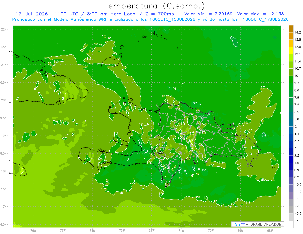This screenshot has height=234, width=303.
Task: Click 'Valor Min. = 7.29169' text
Action: tap(208, 14)
